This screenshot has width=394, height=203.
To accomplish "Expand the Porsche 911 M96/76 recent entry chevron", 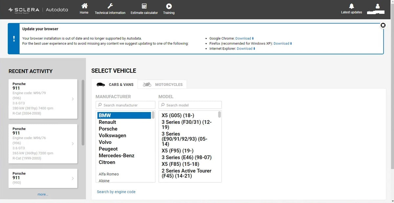I will pyautogui.click(x=73, y=144).
